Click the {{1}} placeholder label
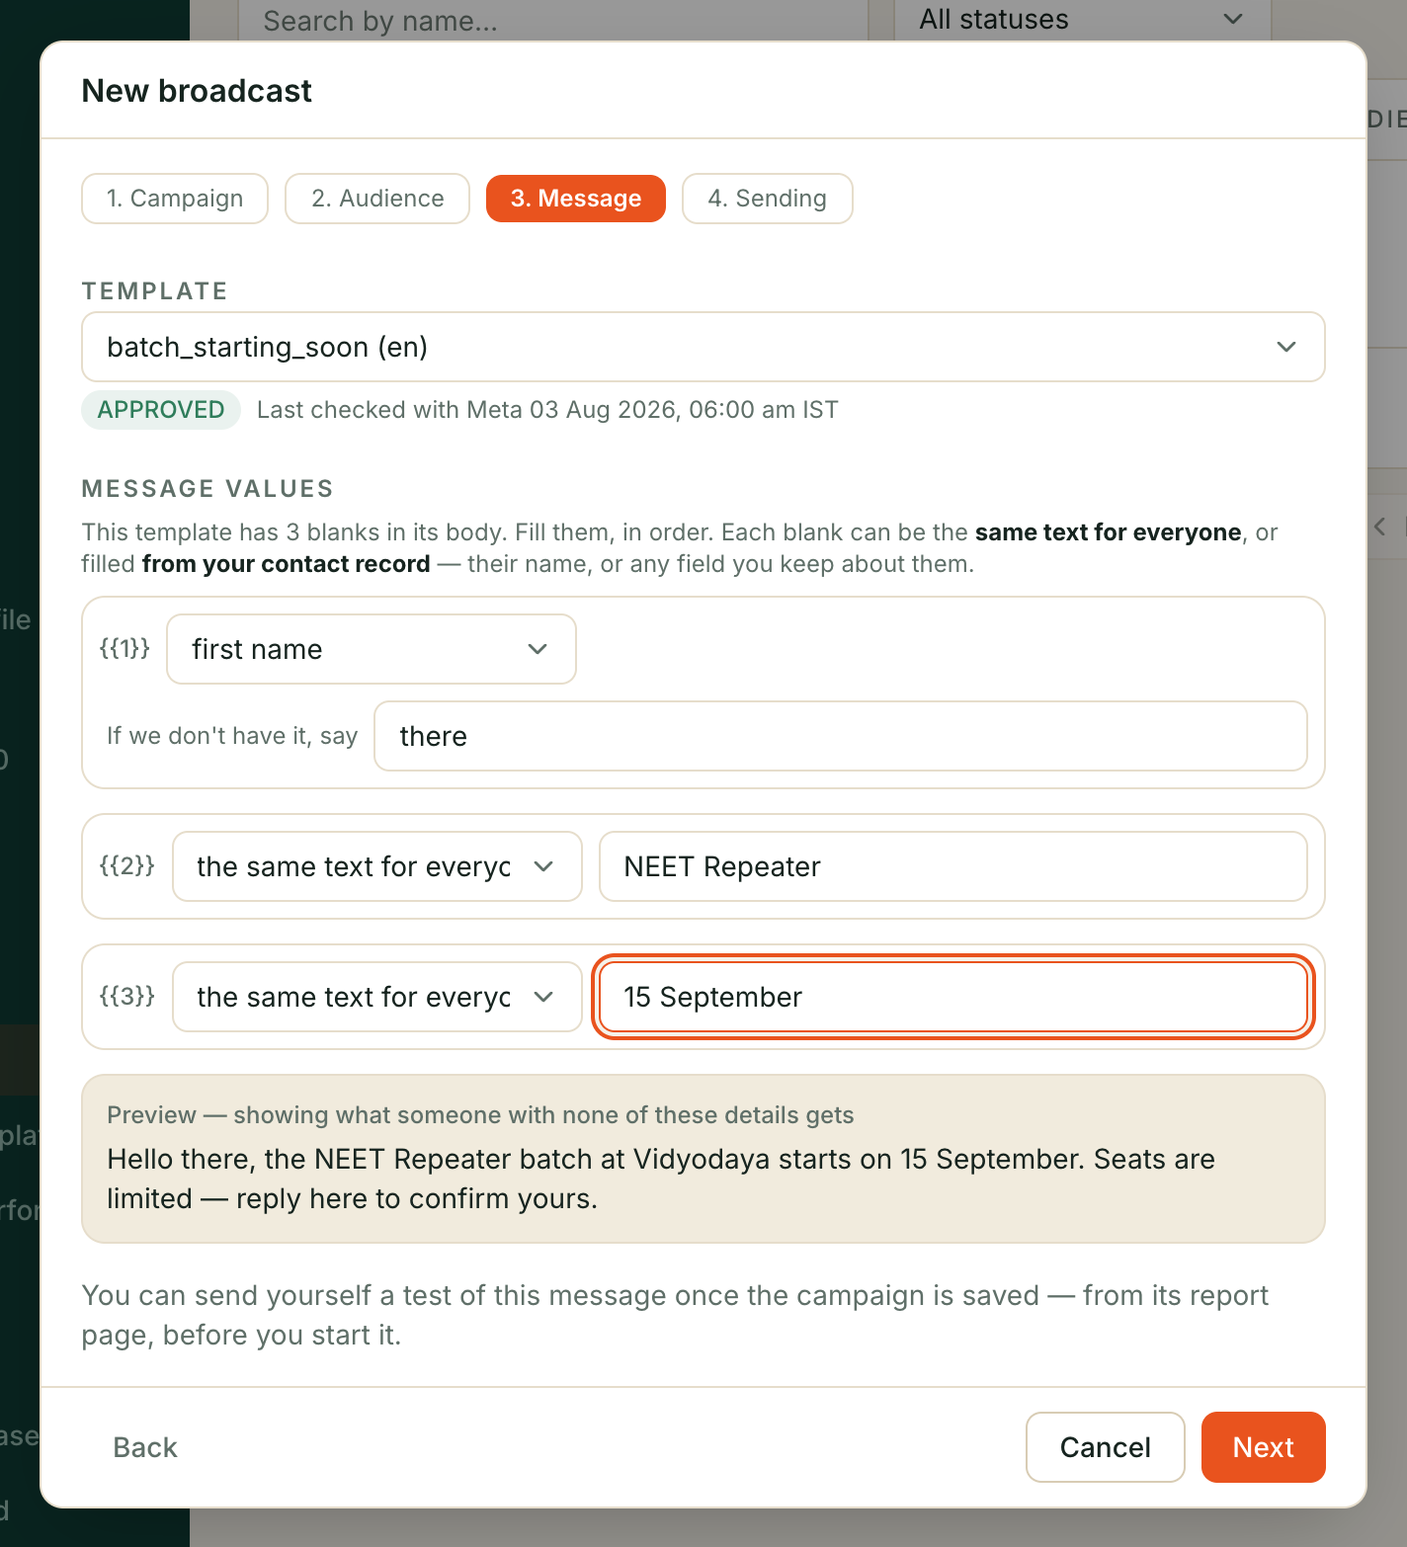 point(125,648)
